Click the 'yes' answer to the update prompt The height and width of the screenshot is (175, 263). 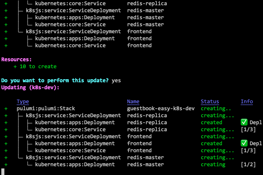(116, 80)
